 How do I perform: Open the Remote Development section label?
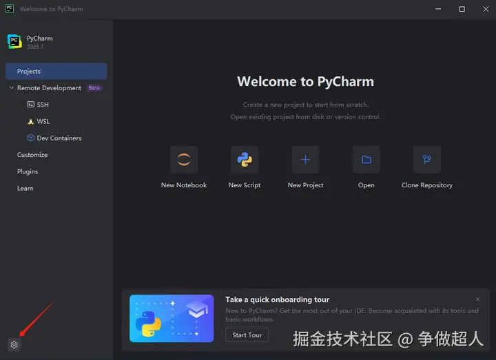click(49, 88)
